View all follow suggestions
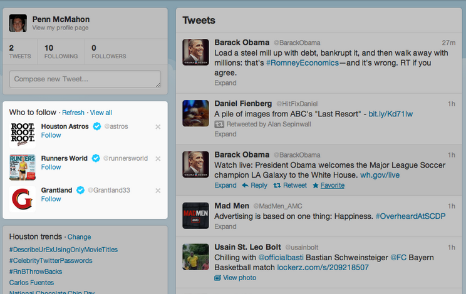This screenshot has width=466, height=294. [101, 113]
